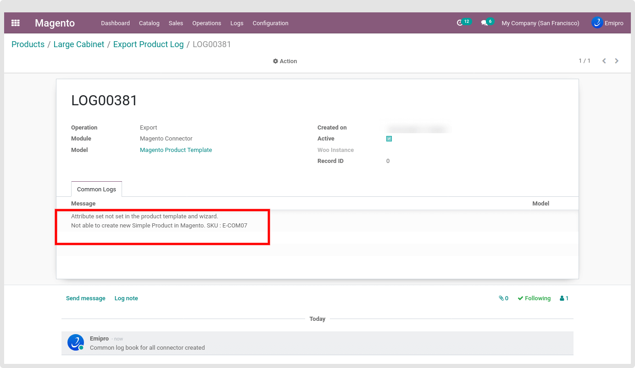
Task: Sort by Model column header
Action: point(540,203)
